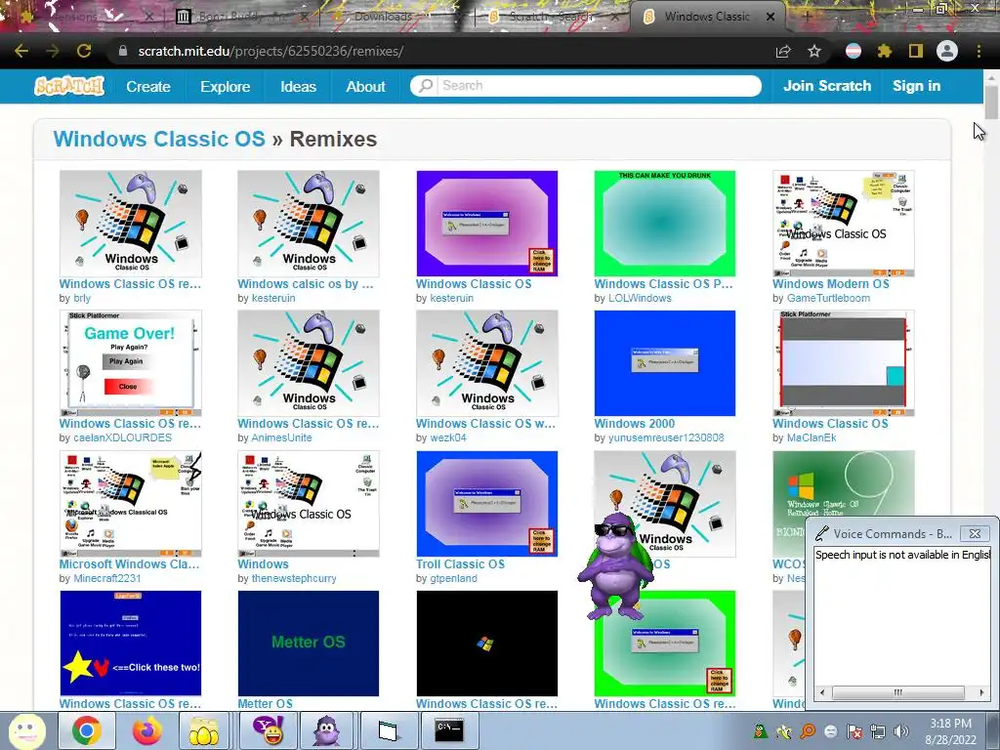1000x750 pixels.
Task: Open Firefox from the taskbar
Action: pos(146,730)
